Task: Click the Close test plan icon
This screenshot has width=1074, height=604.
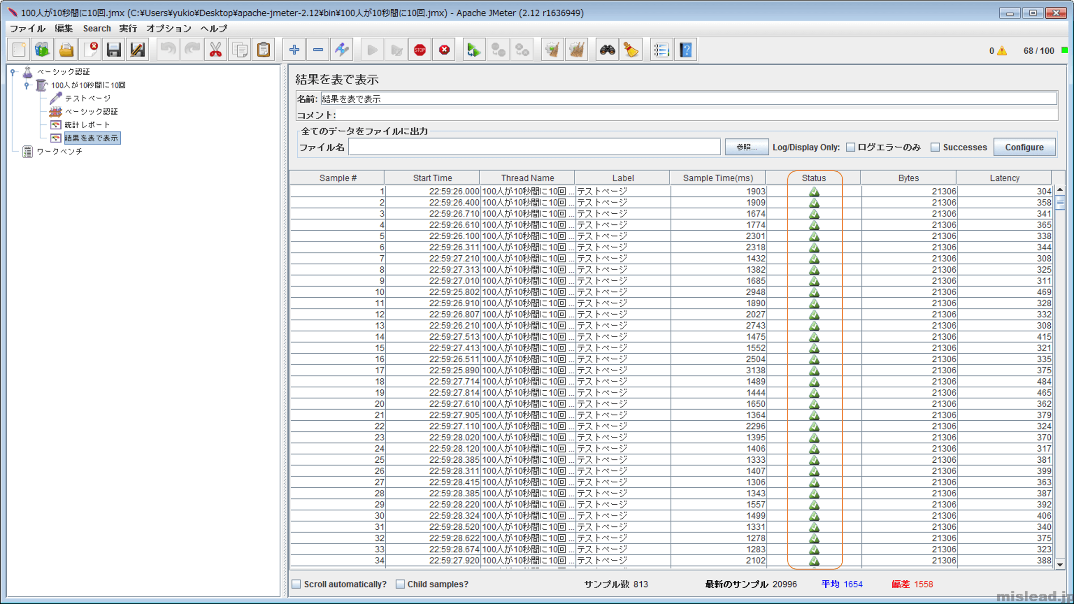Action: point(90,50)
